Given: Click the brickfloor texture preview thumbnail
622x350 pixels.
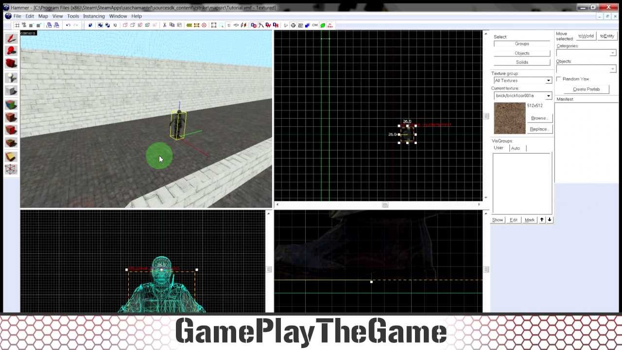Looking at the screenshot, I should coord(510,118).
